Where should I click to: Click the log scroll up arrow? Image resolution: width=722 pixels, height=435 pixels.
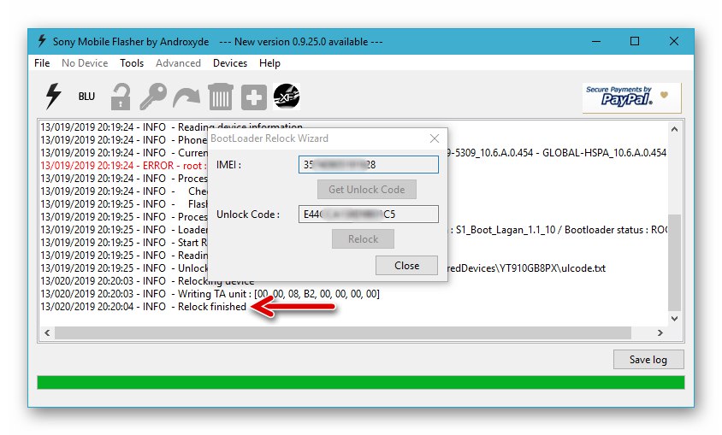tap(675, 129)
